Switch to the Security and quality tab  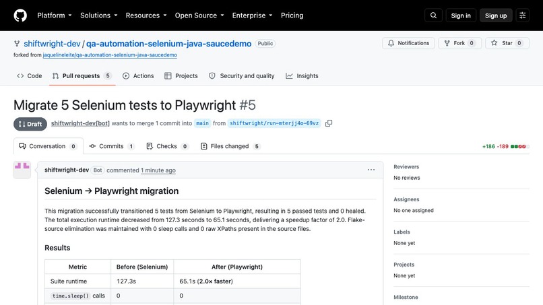coord(242,76)
